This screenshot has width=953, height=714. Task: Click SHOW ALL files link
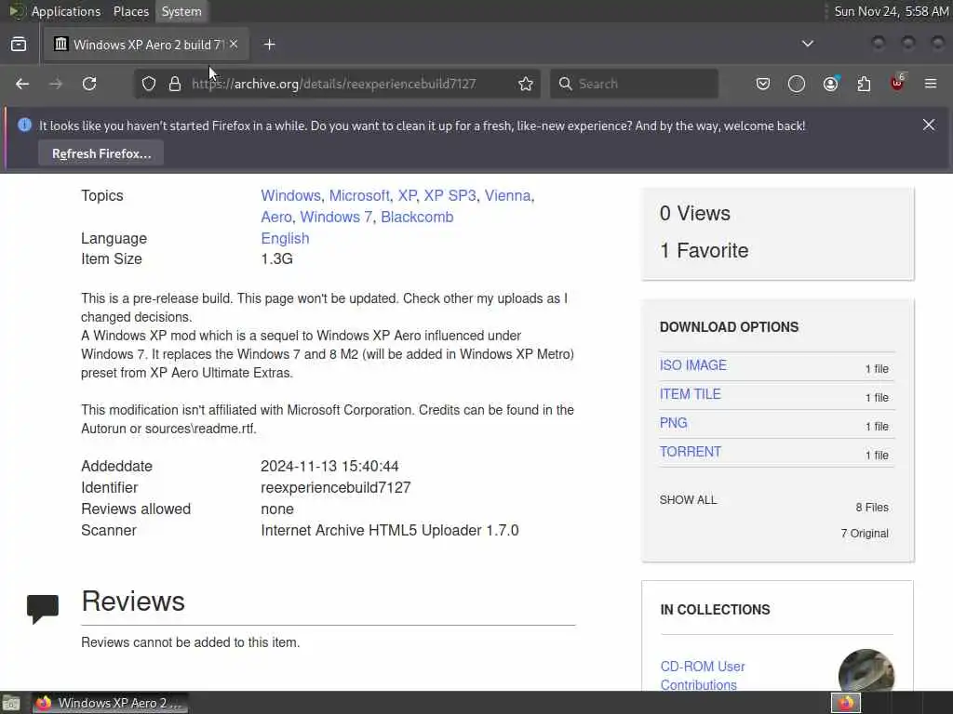click(x=688, y=499)
